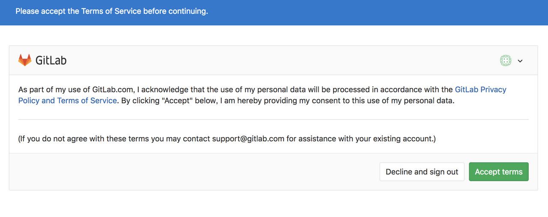Click the GitLab wordmark text

pos(51,60)
